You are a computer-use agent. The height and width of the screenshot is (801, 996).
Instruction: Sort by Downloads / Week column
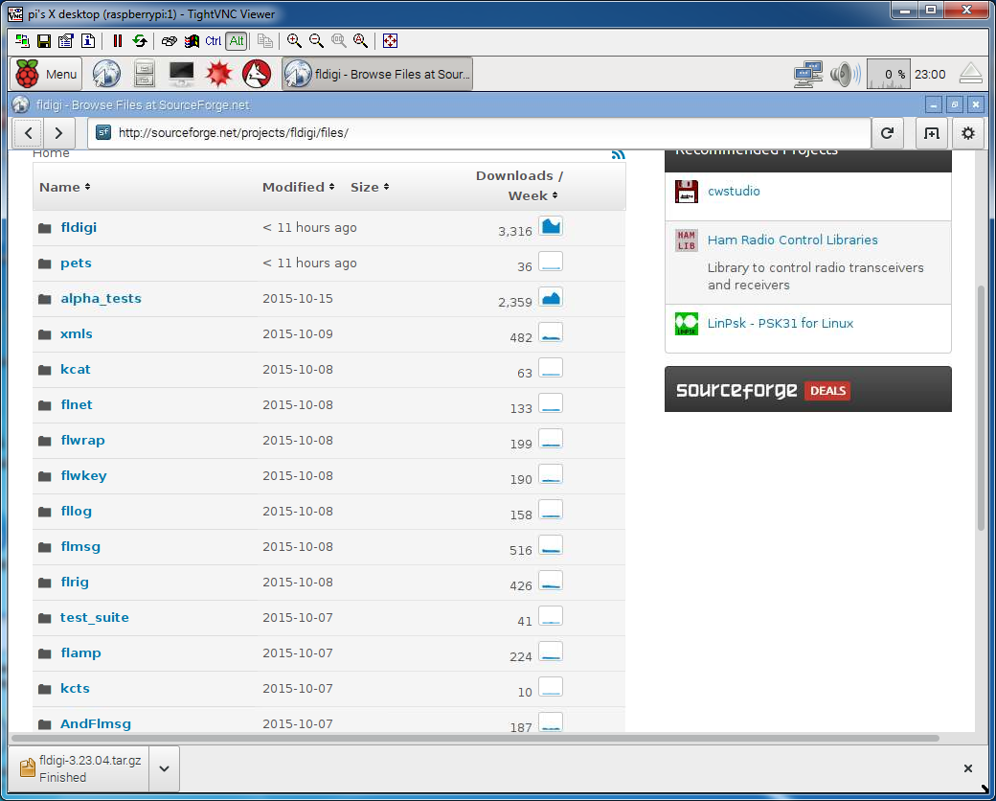[x=519, y=186]
